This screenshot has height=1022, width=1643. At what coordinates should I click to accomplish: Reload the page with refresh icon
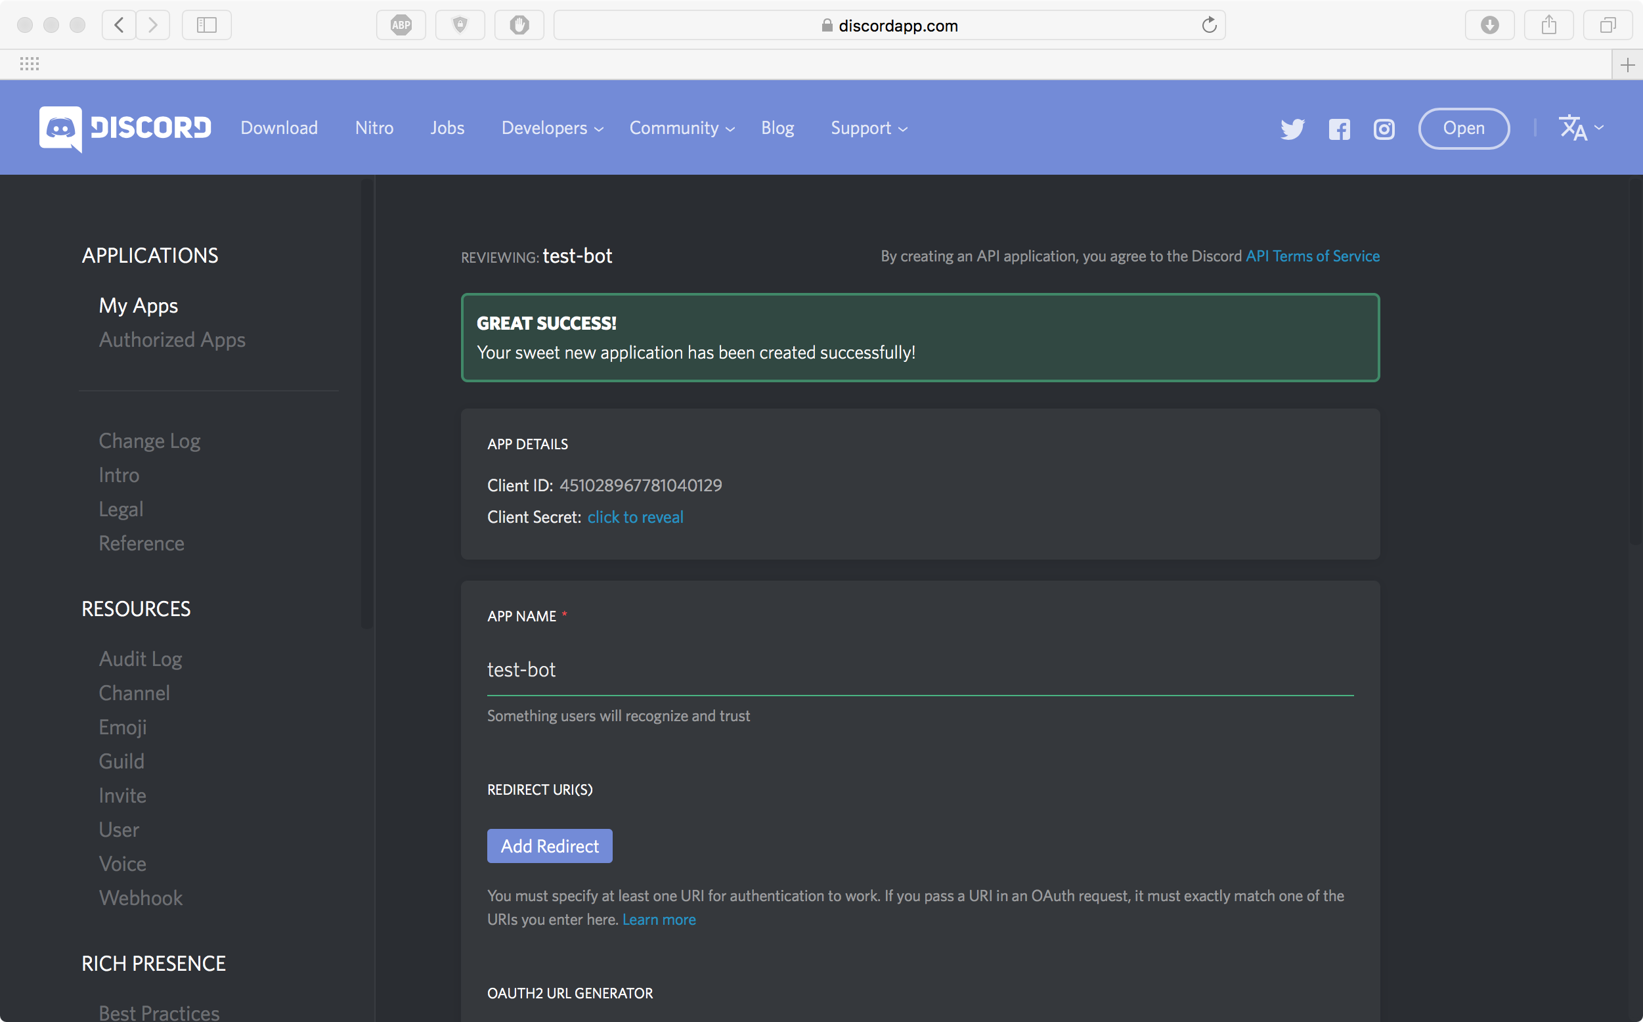click(x=1208, y=26)
